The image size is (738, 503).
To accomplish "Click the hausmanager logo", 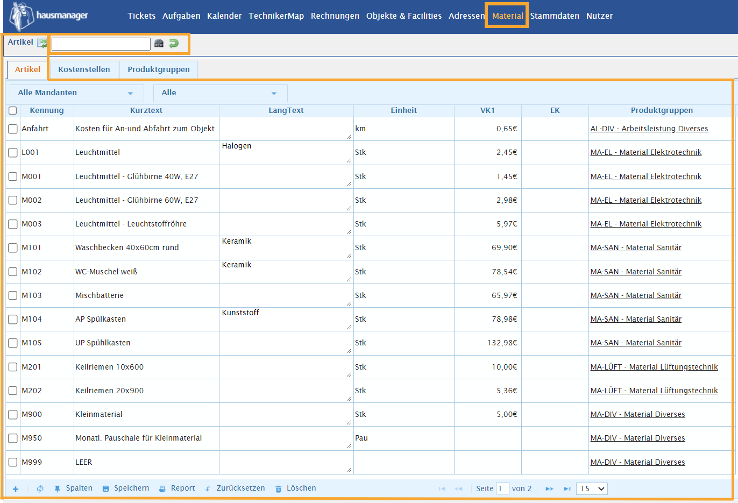I will coord(48,16).
